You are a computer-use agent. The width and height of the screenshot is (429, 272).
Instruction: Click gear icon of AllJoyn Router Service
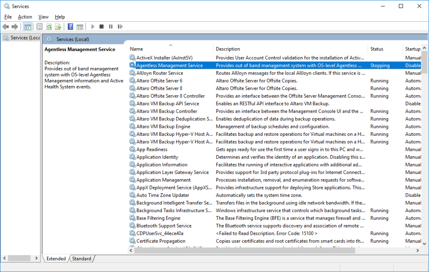click(x=132, y=73)
